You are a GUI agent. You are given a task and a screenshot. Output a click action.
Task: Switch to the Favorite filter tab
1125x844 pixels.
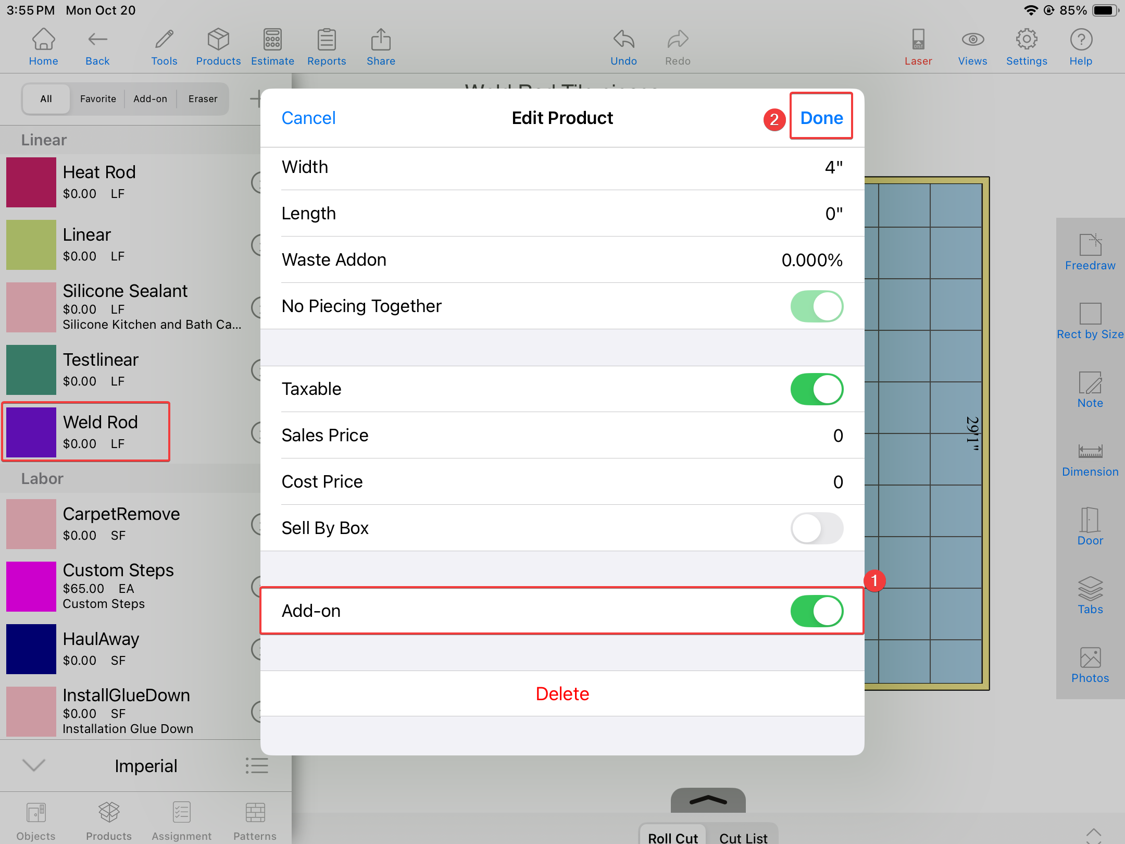click(x=98, y=99)
